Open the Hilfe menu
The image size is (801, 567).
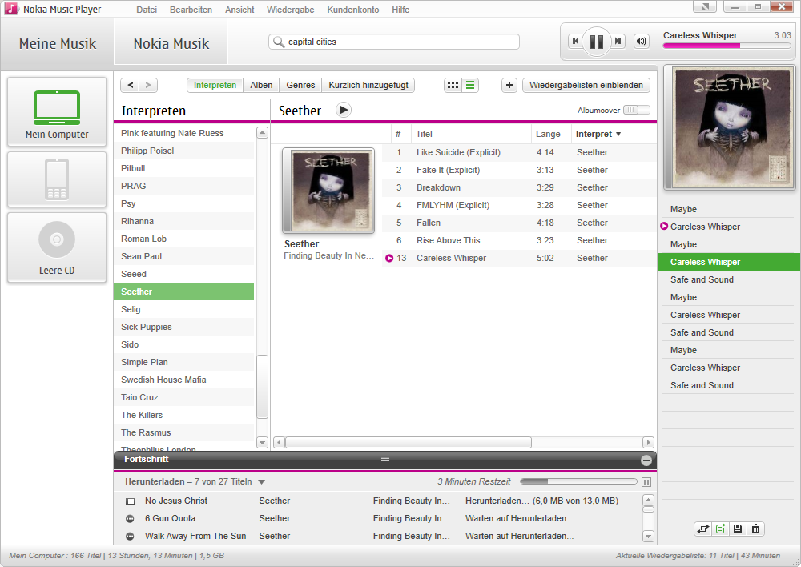tap(400, 10)
